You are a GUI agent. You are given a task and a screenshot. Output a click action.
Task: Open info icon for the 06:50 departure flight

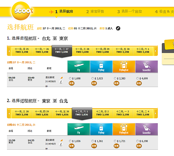61,82
